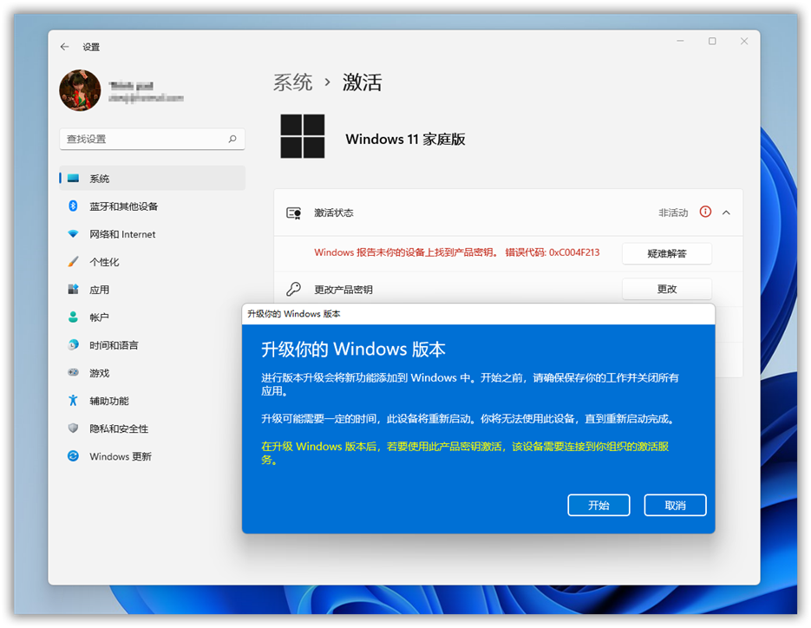Click the 非活动 status text
The width and height of the screenshot is (811, 628).
click(673, 213)
